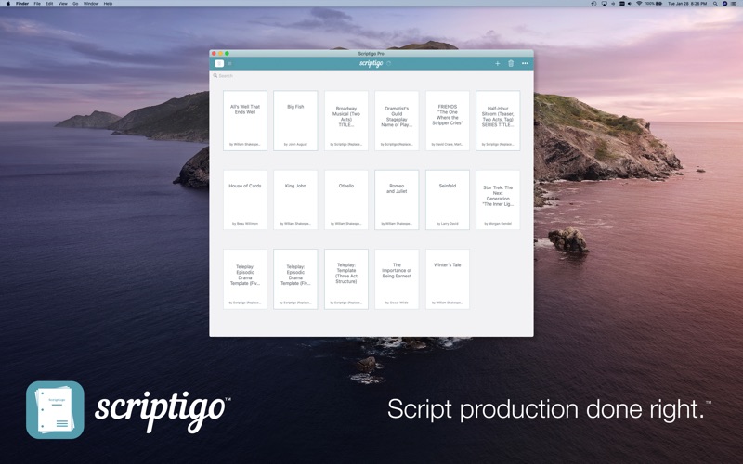
Task: Add a new script with plus icon
Action: pos(498,63)
